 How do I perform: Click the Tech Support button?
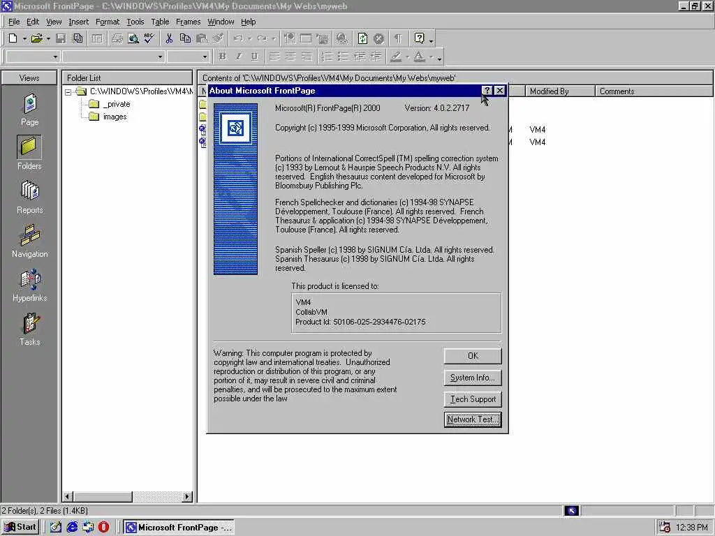click(473, 399)
